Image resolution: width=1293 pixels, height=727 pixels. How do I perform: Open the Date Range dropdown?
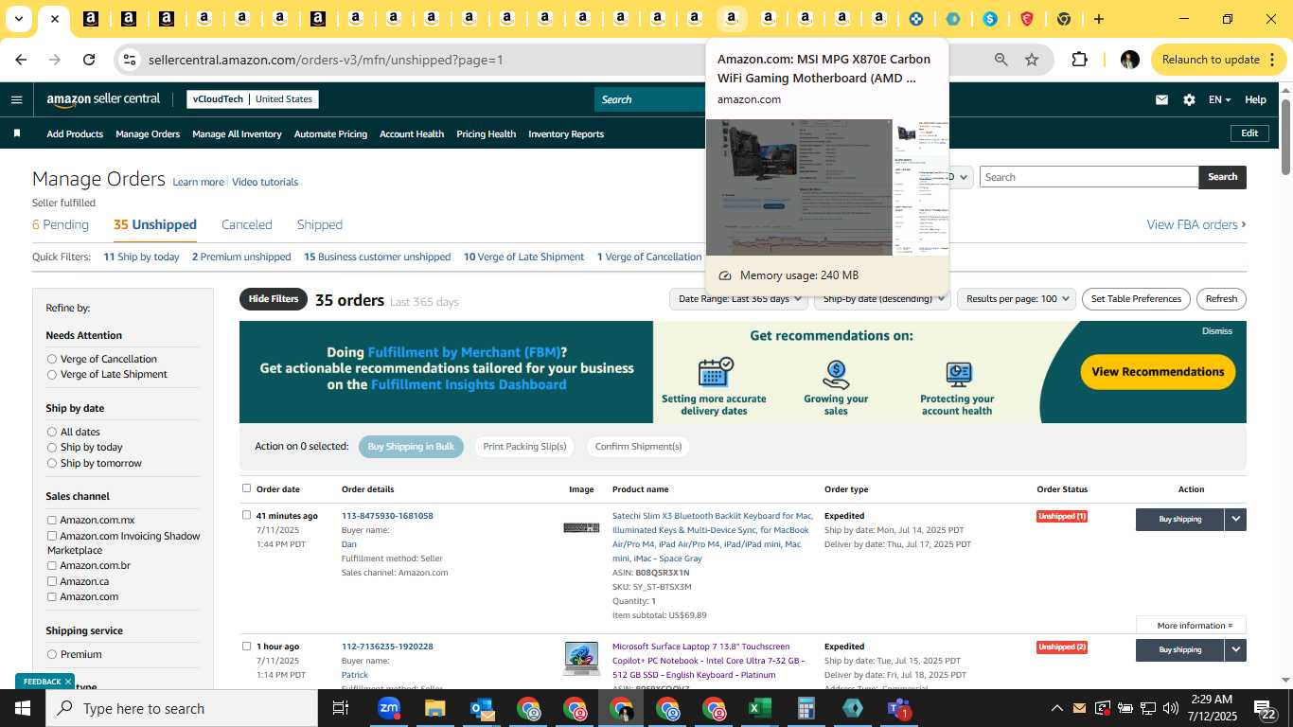click(738, 299)
